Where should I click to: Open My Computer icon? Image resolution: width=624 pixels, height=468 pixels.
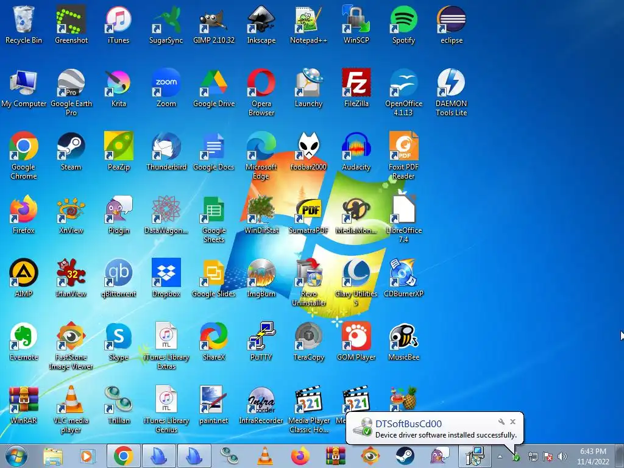tap(24, 88)
